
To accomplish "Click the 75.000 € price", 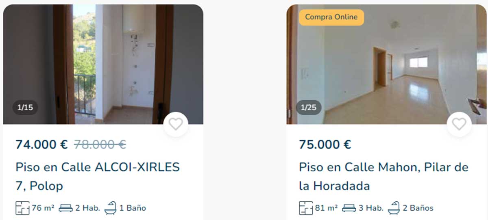I will (x=325, y=145).
